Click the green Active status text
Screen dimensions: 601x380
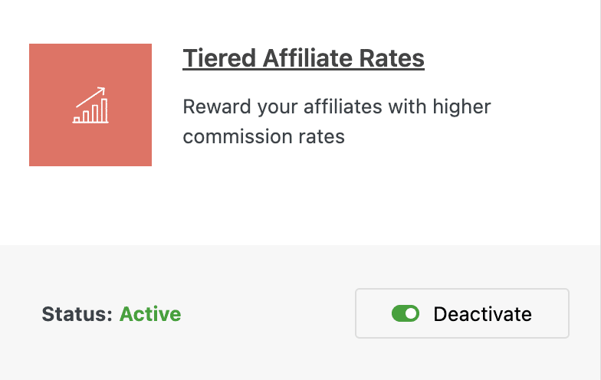coord(150,314)
